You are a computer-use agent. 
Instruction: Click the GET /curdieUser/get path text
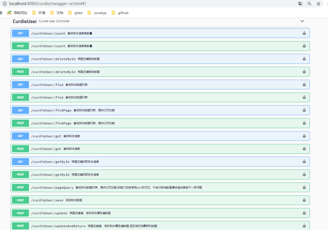click(46, 136)
